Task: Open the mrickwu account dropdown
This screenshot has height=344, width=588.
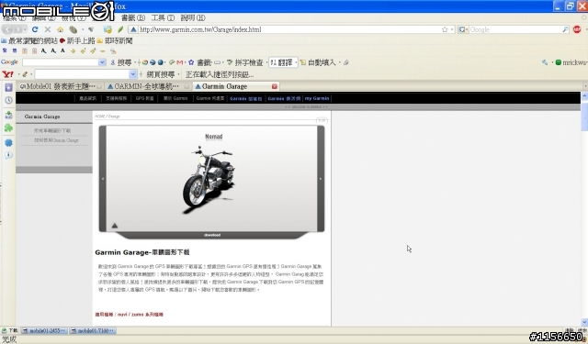Action: pyautogui.click(x=571, y=62)
